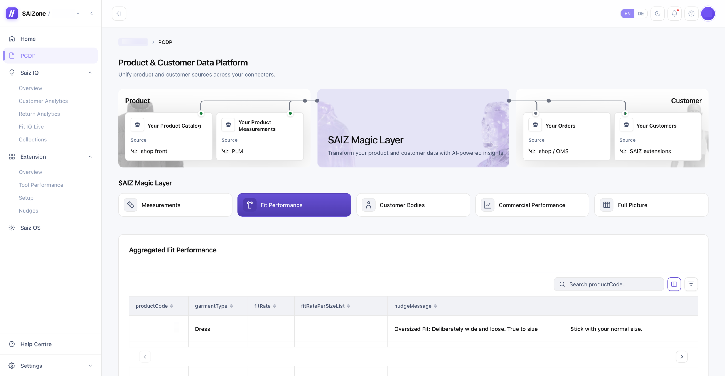Open PCDP in the sidebar
This screenshot has width=725, height=376.
(x=51, y=56)
